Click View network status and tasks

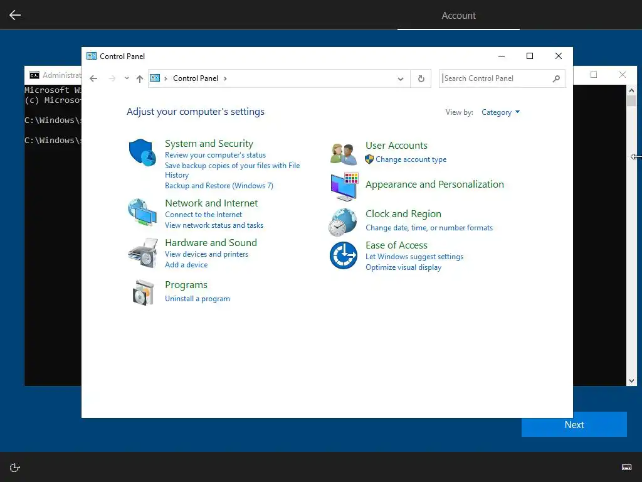click(x=214, y=225)
